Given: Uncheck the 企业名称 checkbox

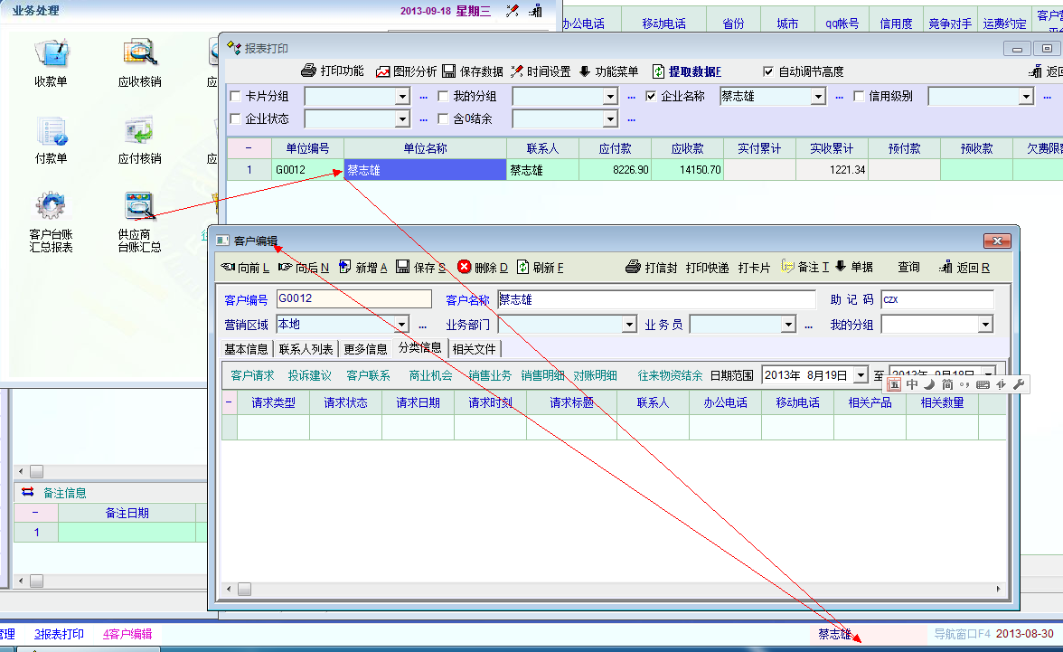Looking at the screenshot, I should [x=652, y=96].
